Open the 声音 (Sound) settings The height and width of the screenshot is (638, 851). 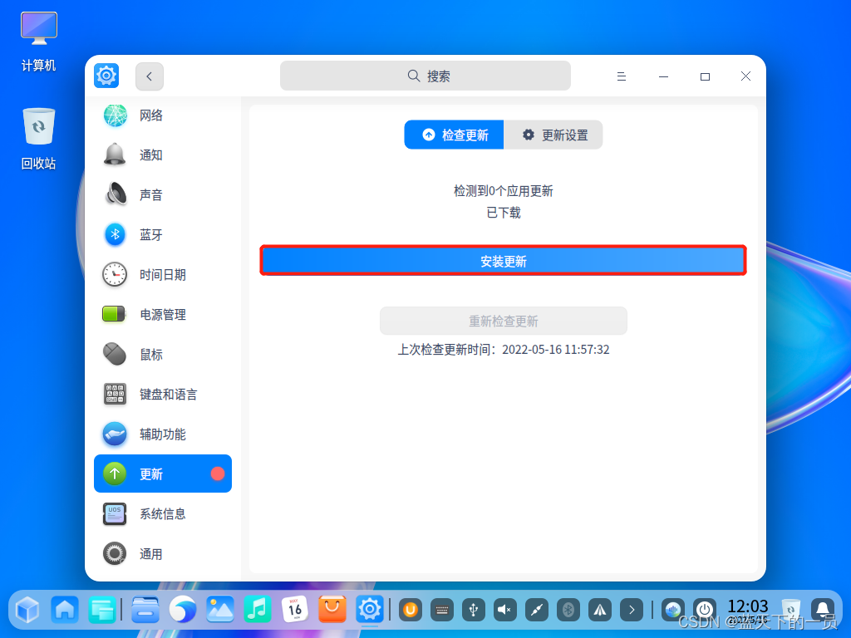(162, 194)
